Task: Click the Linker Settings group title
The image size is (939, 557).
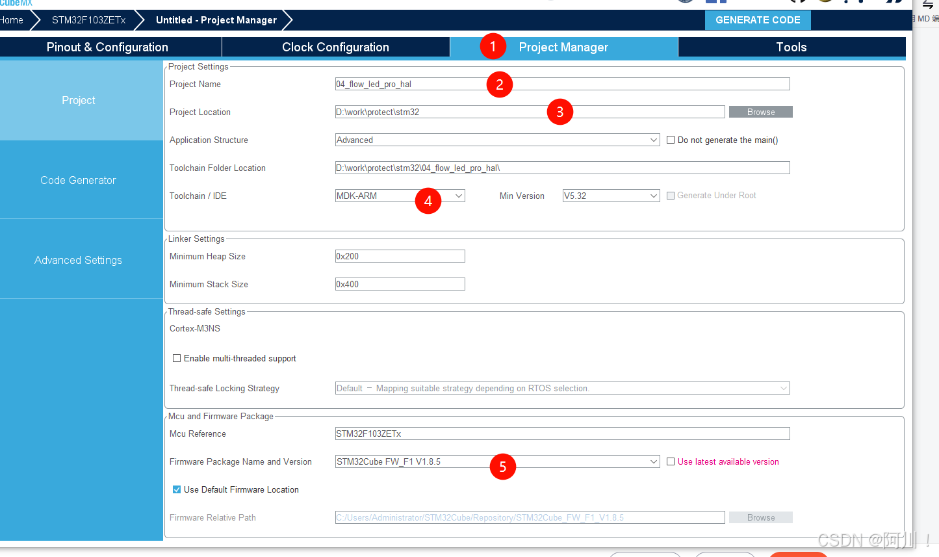Action: point(196,239)
